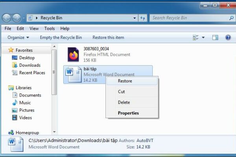Open the Documents library
This screenshot has width=236, height=157.
(x=30, y=95)
